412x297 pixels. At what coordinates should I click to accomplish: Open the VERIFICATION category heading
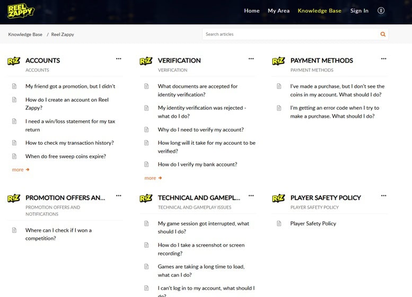179,60
